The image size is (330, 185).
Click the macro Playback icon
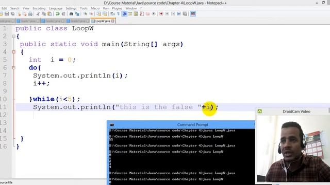[x=173, y=14]
